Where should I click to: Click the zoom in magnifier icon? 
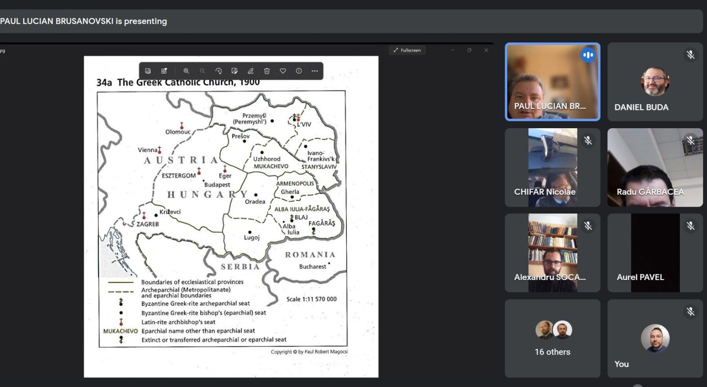[x=186, y=71]
